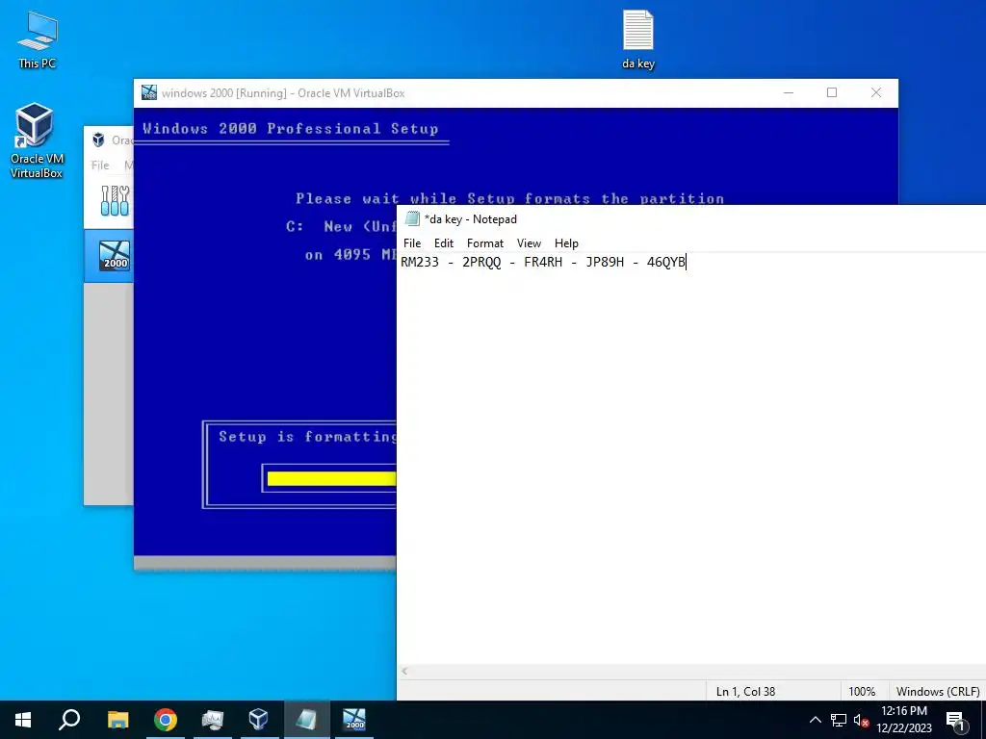Open the Windows Start menu
This screenshot has height=739, width=986.
pyautogui.click(x=23, y=720)
